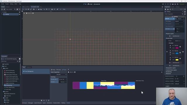Open the Shader Editor bottom panel

[x=56, y=103]
